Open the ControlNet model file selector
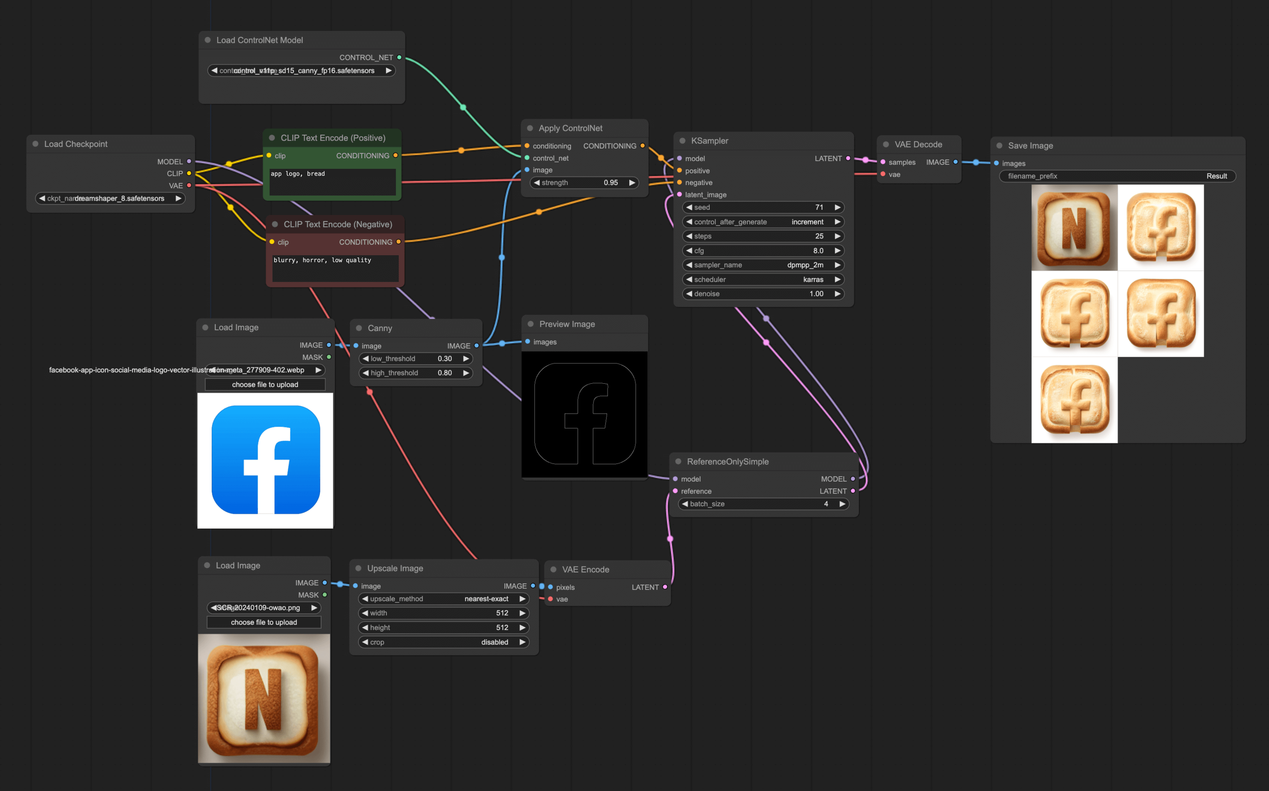 [301, 70]
